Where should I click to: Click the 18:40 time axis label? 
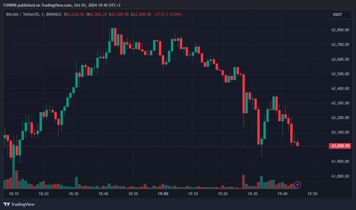[x=103, y=194]
